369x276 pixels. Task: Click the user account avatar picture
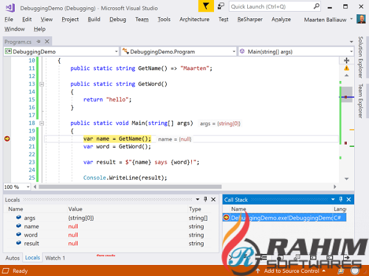(x=361, y=19)
